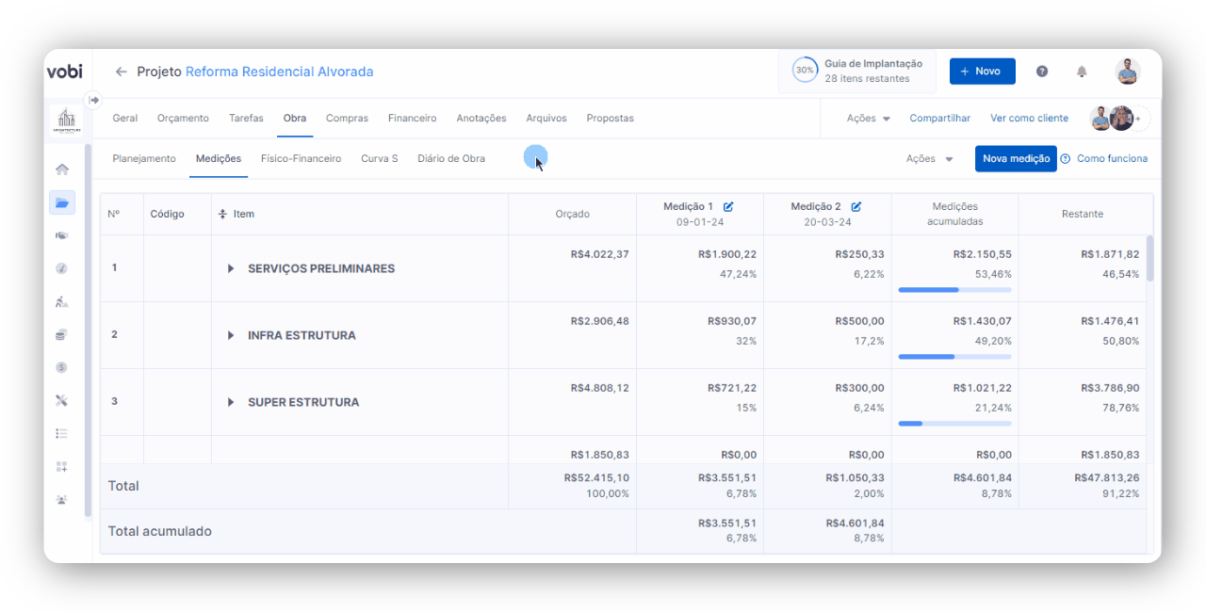Image resolution: width=1206 pixels, height=612 pixels.
Task: Toggle the sidebar expand arrow button
Action: pos(93,100)
